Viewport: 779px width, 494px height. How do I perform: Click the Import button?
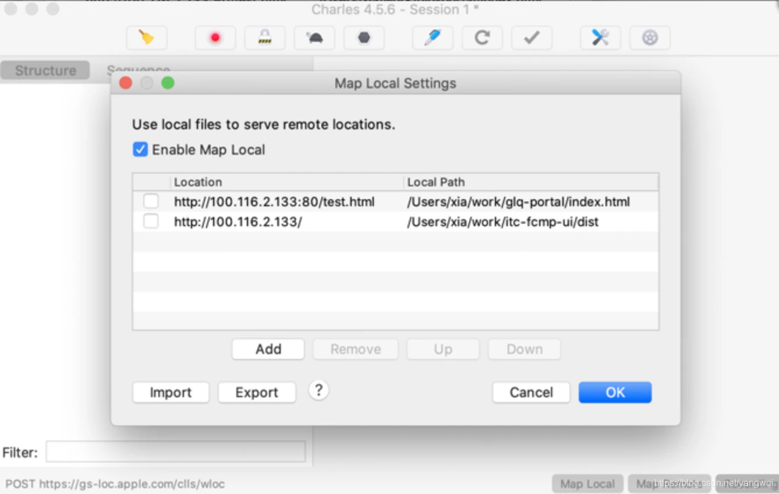171,393
